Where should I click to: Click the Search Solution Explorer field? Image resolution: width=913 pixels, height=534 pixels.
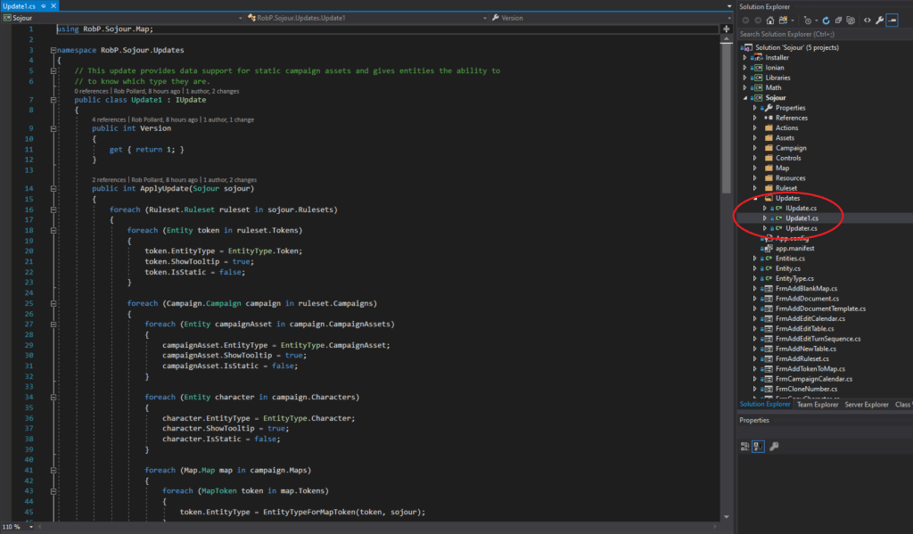820,34
